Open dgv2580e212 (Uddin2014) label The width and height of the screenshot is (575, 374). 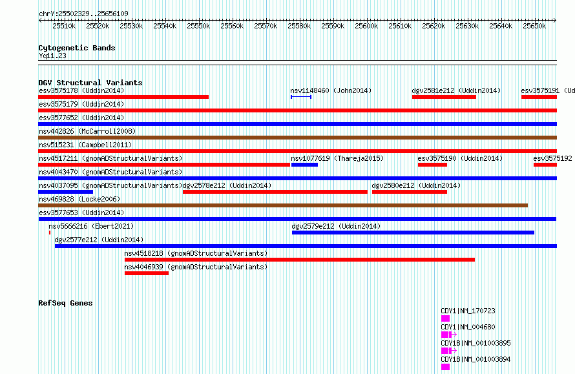click(416, 185)
